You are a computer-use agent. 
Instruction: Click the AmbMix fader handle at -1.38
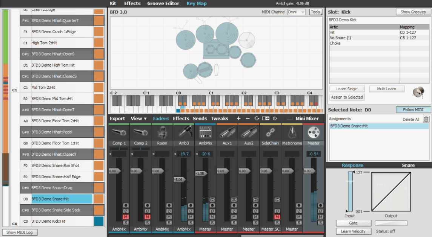[201, 173]
